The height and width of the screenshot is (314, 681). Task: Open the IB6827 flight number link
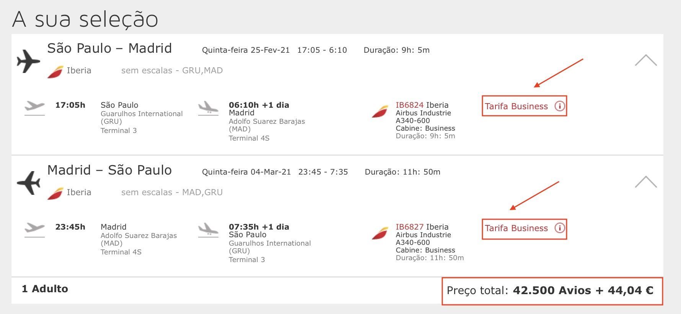click(409, 227)
